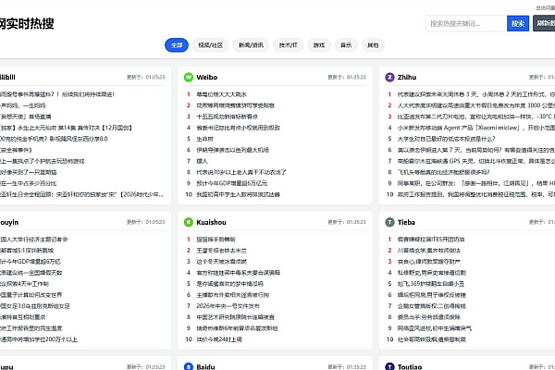This screenshot has height=370, width=555.
Task: Open Zhihu rank 5 question about 大学生
Action: coord(447,139)
